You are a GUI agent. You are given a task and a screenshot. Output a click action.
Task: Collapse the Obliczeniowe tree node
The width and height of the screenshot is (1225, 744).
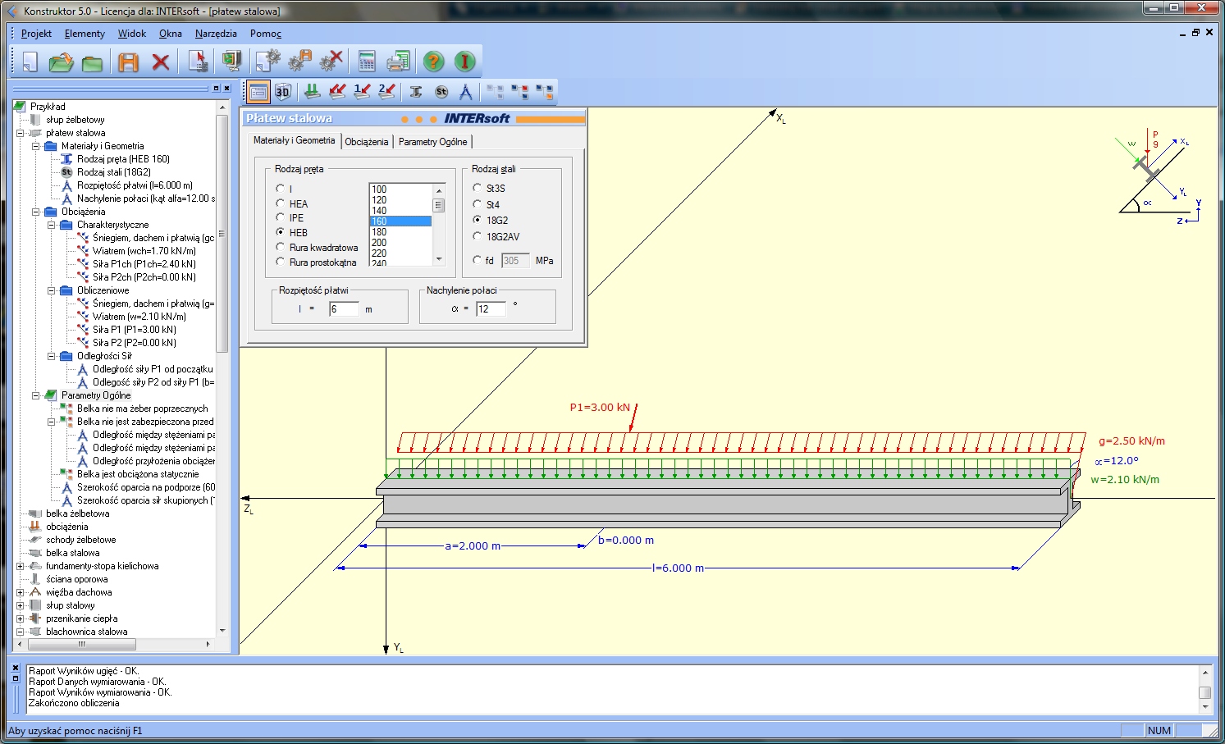(52, 290)
